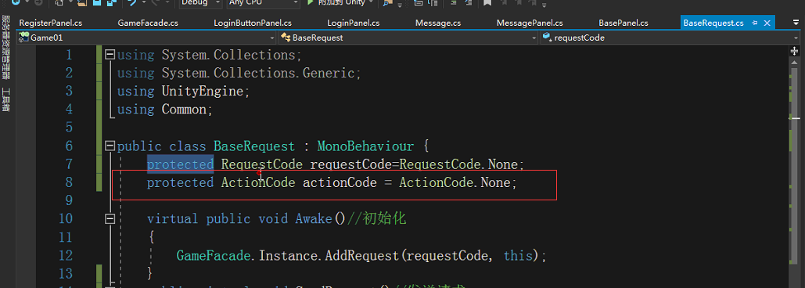Open the LoginPanel.cs tab
Viewport: 805px width, 288px height.
354,23
